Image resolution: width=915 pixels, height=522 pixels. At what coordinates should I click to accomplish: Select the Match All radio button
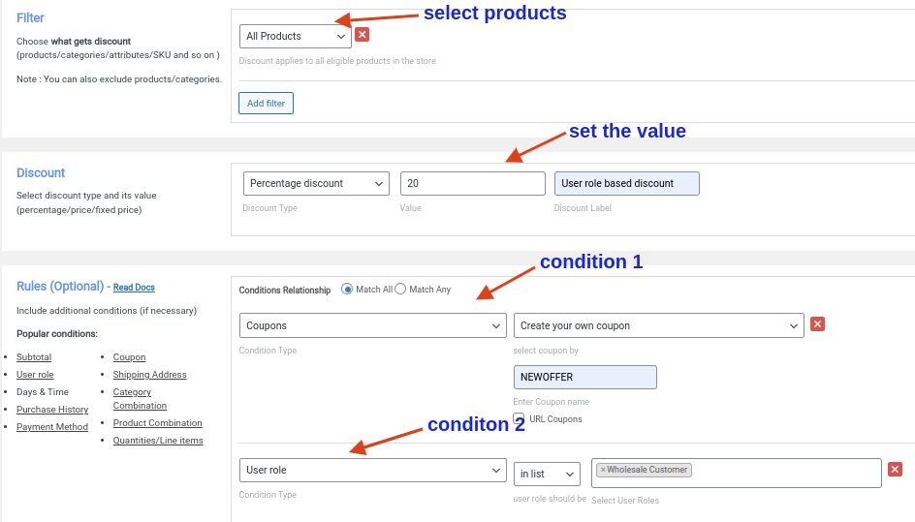coord(347,290)
